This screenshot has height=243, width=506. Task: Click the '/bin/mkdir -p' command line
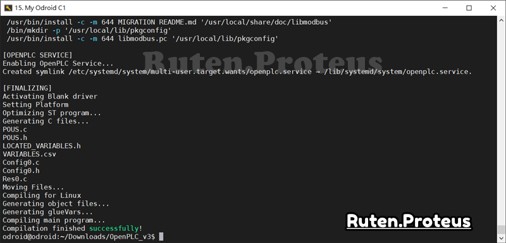(89, 30)
